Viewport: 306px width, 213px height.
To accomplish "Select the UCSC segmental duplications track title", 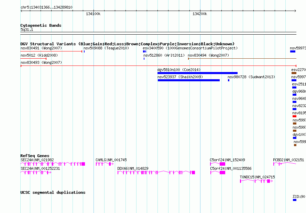I will (53, 192).
